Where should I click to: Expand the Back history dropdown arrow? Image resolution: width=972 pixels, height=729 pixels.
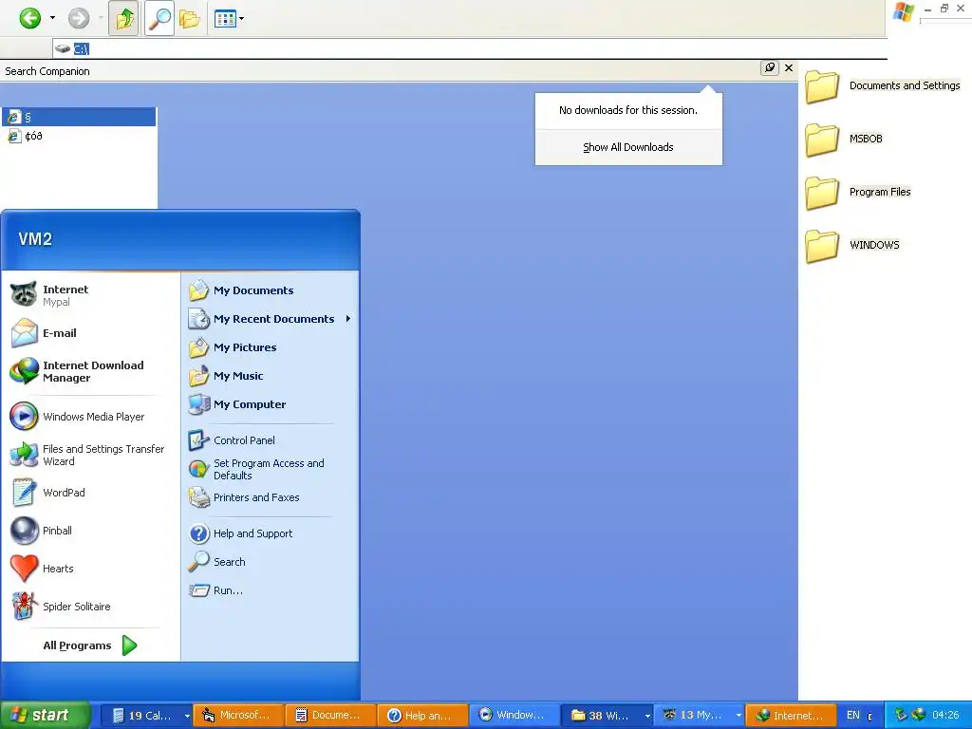click(x=53, y=18)
